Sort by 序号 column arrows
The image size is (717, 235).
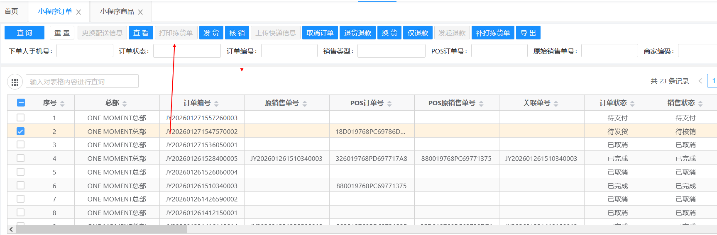point(62,103)
